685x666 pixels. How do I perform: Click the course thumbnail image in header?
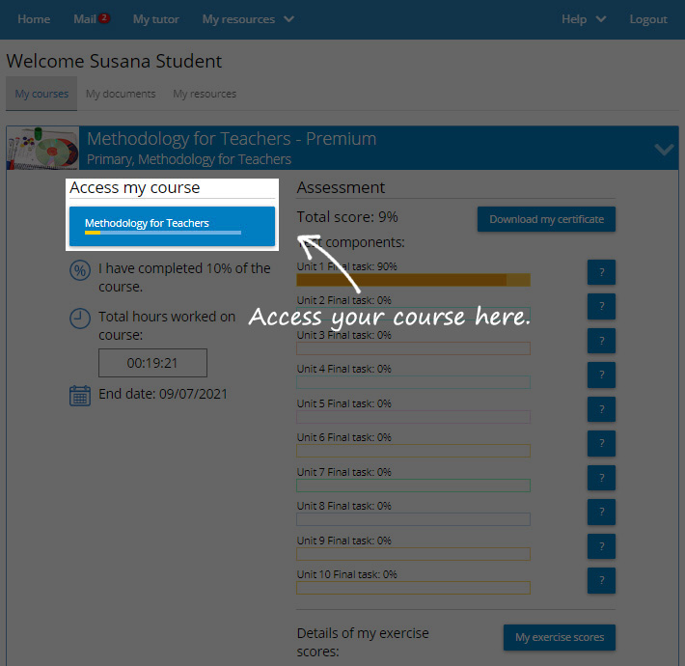(x=42, y=148)
